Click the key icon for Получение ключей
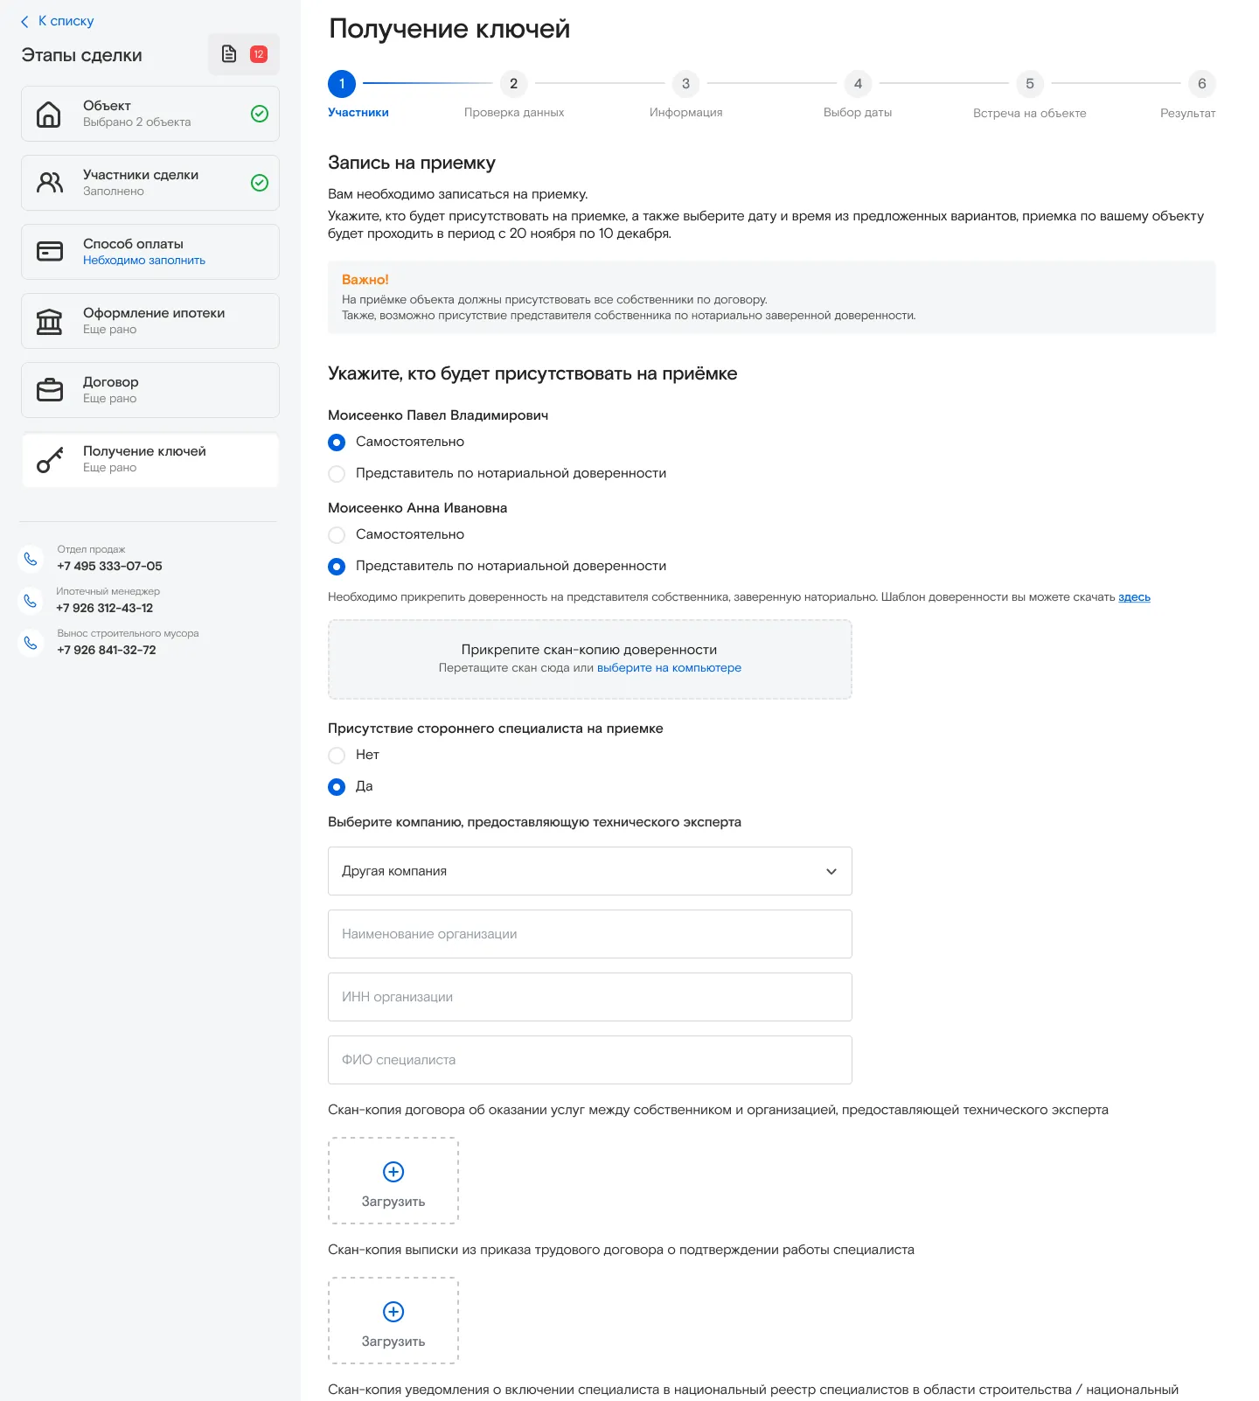 (49, 459)
